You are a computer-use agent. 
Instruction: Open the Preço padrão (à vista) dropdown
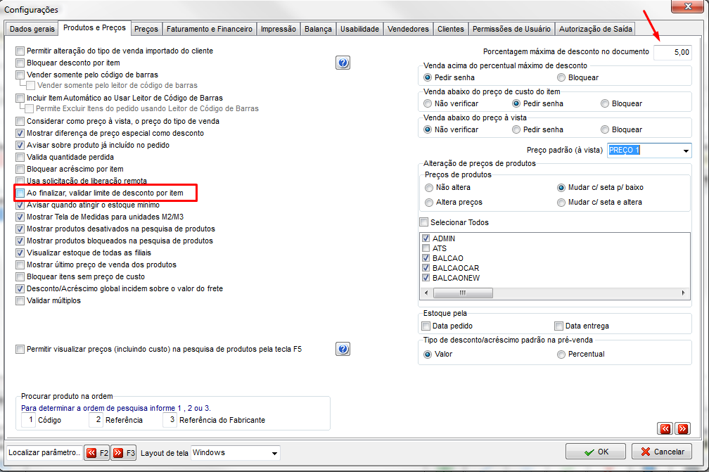pos(686,151)
